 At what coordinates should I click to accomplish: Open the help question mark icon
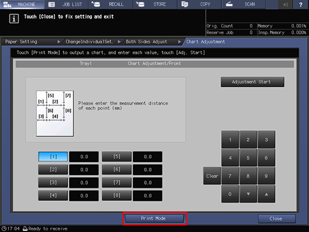(x=301, y=4)
